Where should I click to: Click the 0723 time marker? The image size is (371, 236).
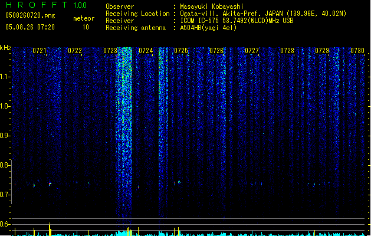pos(110,51)
